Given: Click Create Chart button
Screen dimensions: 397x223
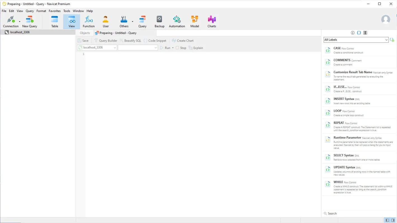Looking at the screenshot, I should [182, 40].
